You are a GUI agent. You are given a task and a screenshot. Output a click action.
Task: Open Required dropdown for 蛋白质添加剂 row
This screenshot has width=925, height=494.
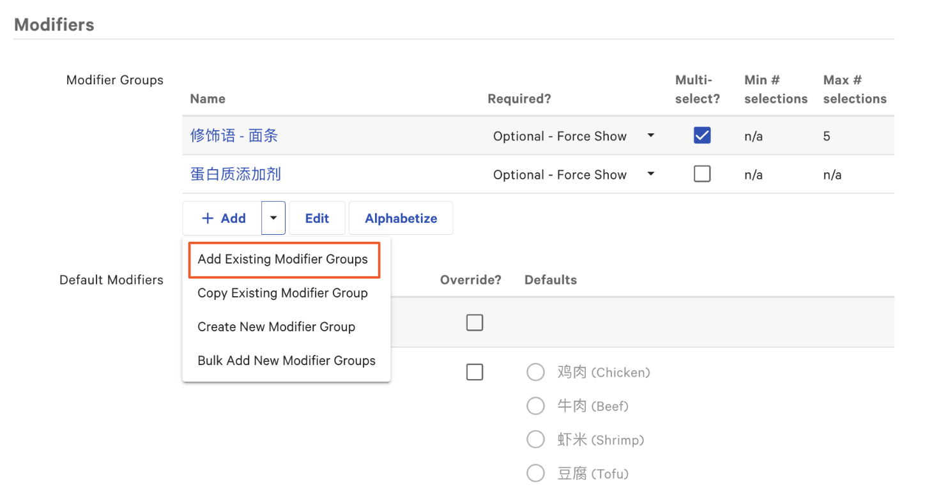tap(651, 174)
